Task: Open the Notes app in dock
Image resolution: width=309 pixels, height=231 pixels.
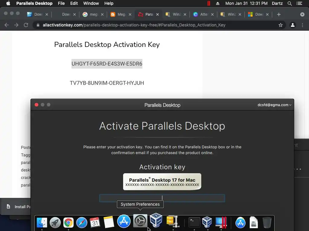Action: pos(109,222)
